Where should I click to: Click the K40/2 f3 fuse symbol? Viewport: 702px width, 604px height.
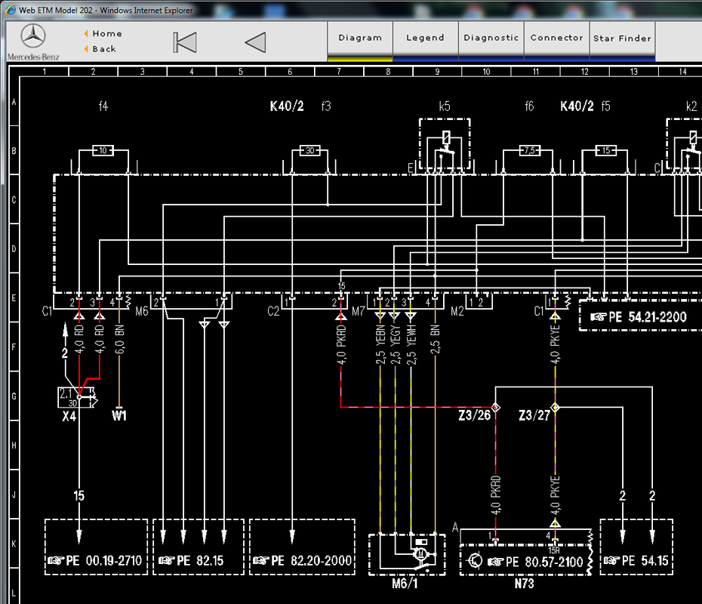point(309,150)
